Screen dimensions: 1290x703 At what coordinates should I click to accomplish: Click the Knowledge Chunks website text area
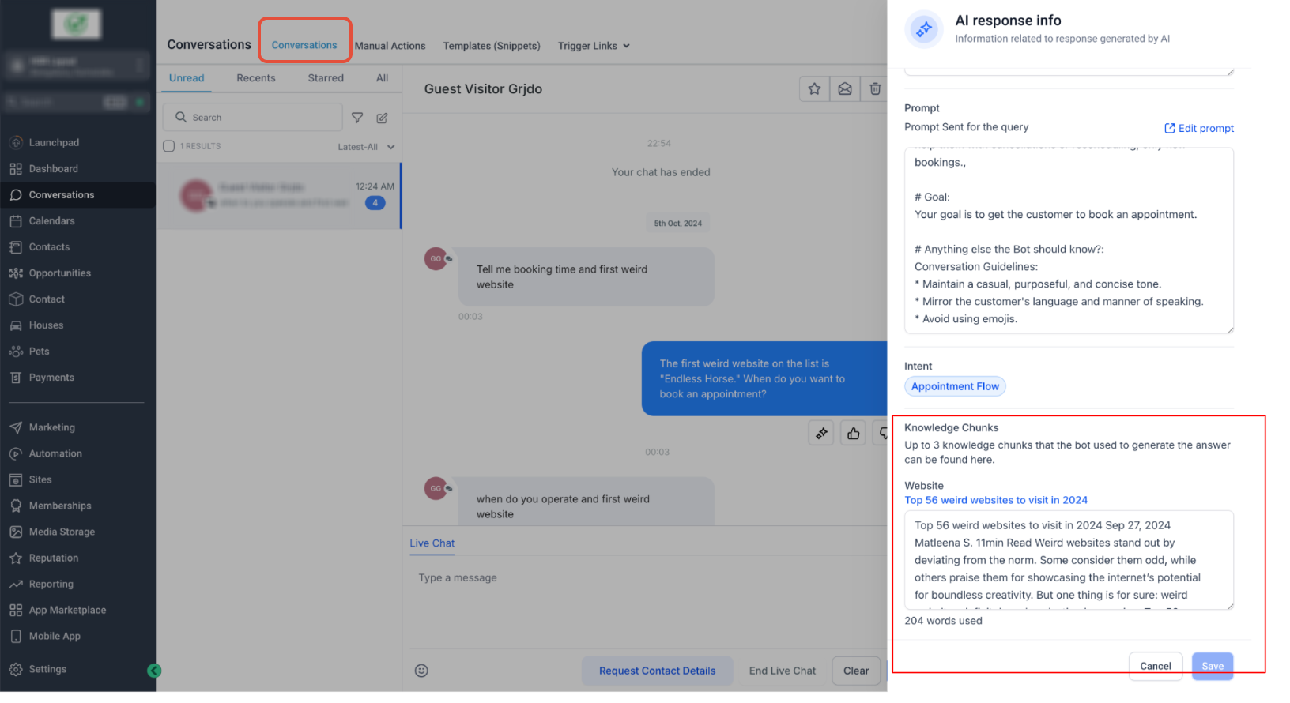(1069, 560)
